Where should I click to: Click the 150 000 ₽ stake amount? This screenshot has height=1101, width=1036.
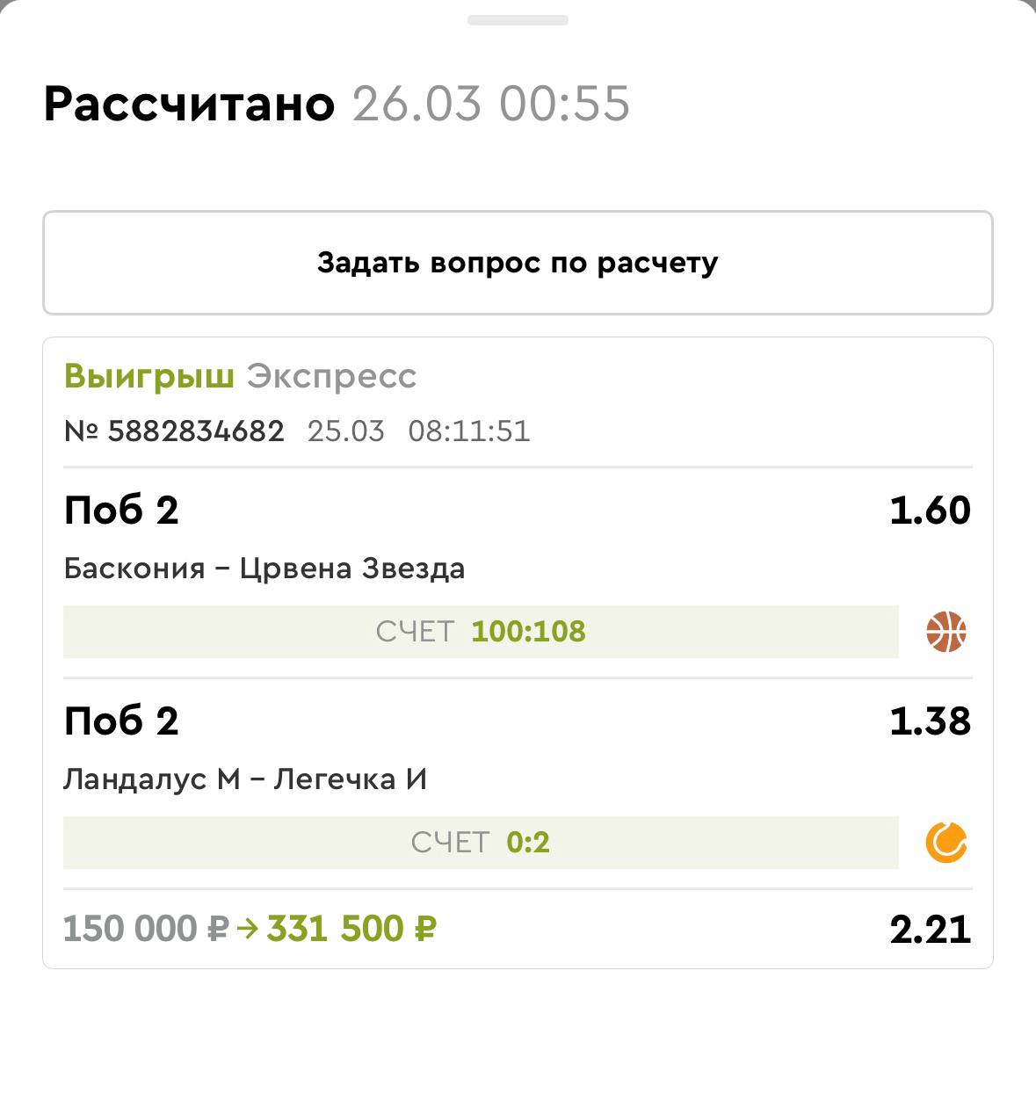tap(146, 929)
